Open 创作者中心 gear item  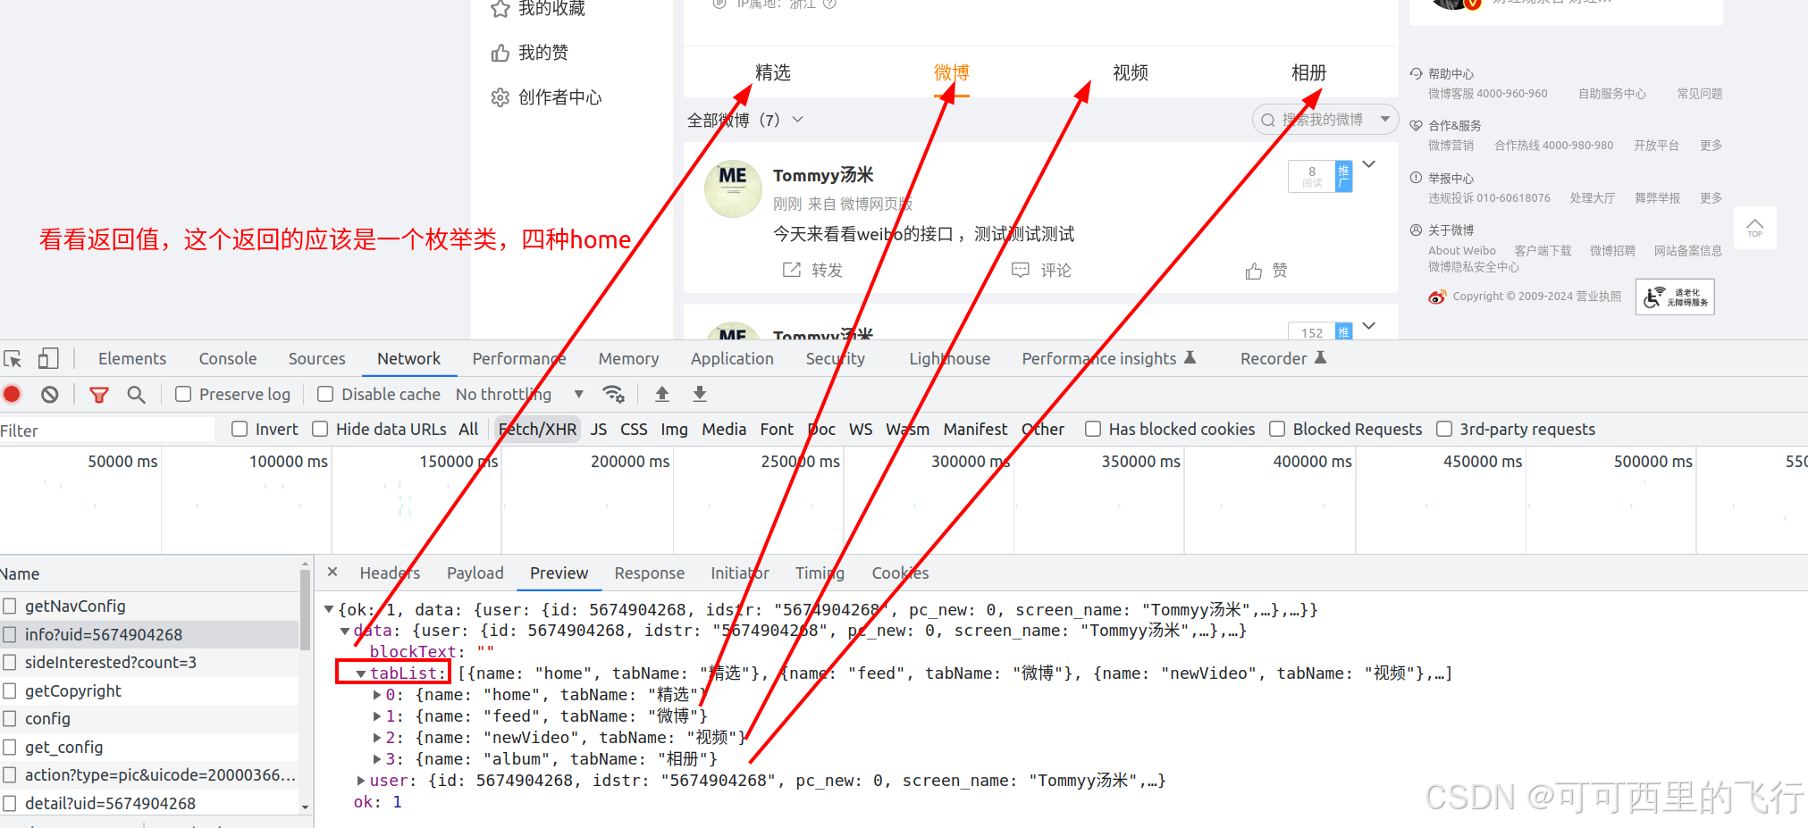(x=546, y=97)
